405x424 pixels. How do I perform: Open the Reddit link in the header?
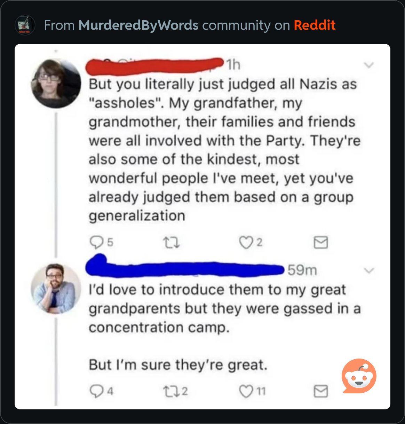(315, 25)
